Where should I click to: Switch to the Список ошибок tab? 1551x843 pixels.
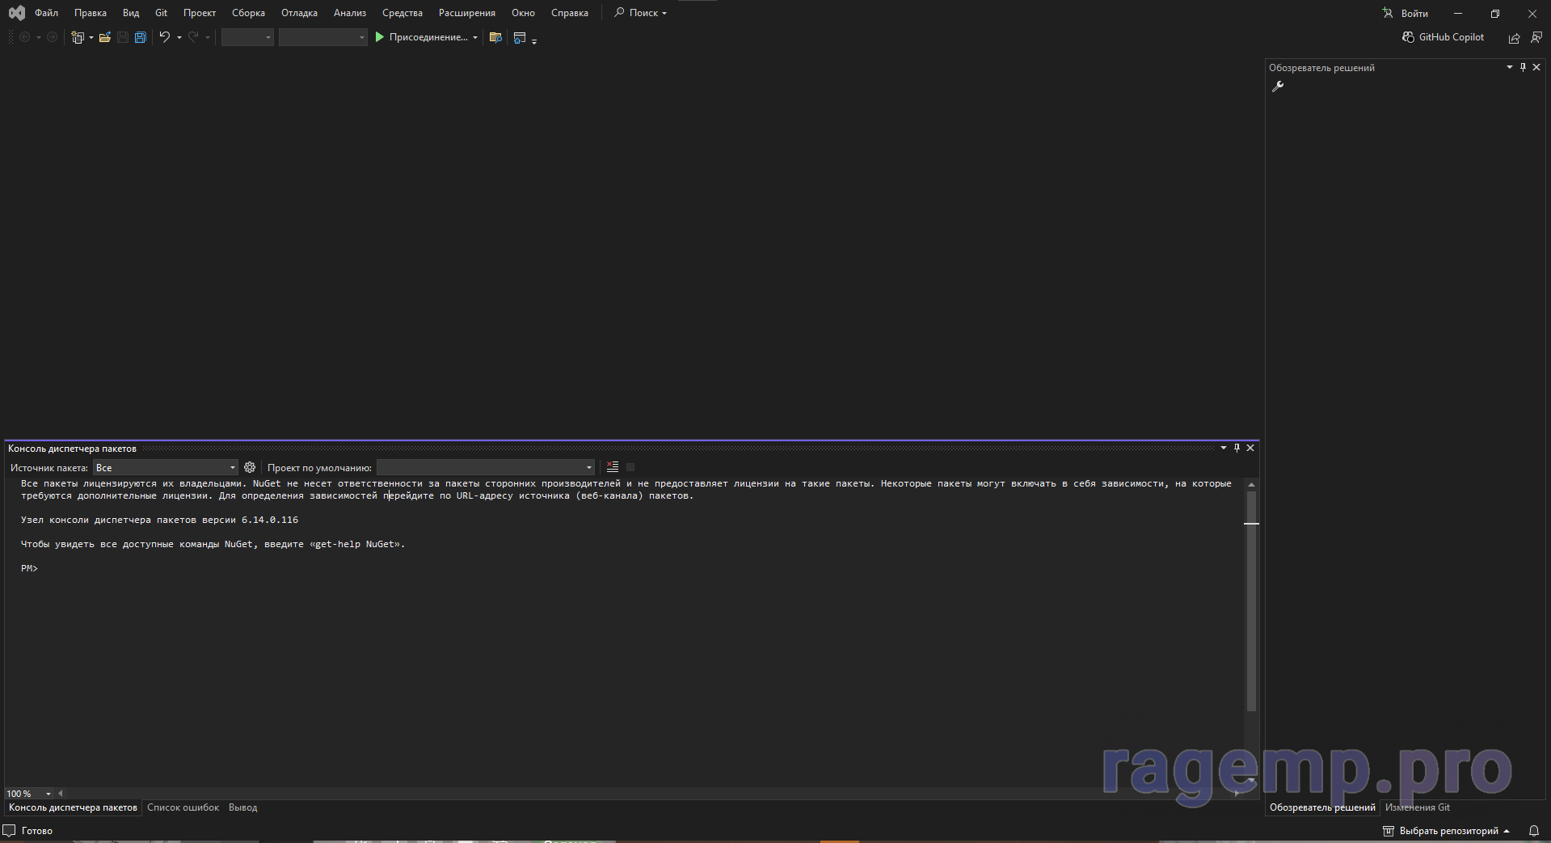183,807
